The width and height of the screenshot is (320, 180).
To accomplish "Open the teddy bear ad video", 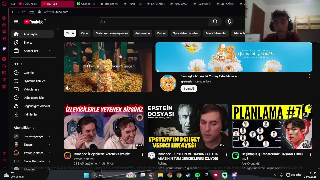I will tap(108, 67).
